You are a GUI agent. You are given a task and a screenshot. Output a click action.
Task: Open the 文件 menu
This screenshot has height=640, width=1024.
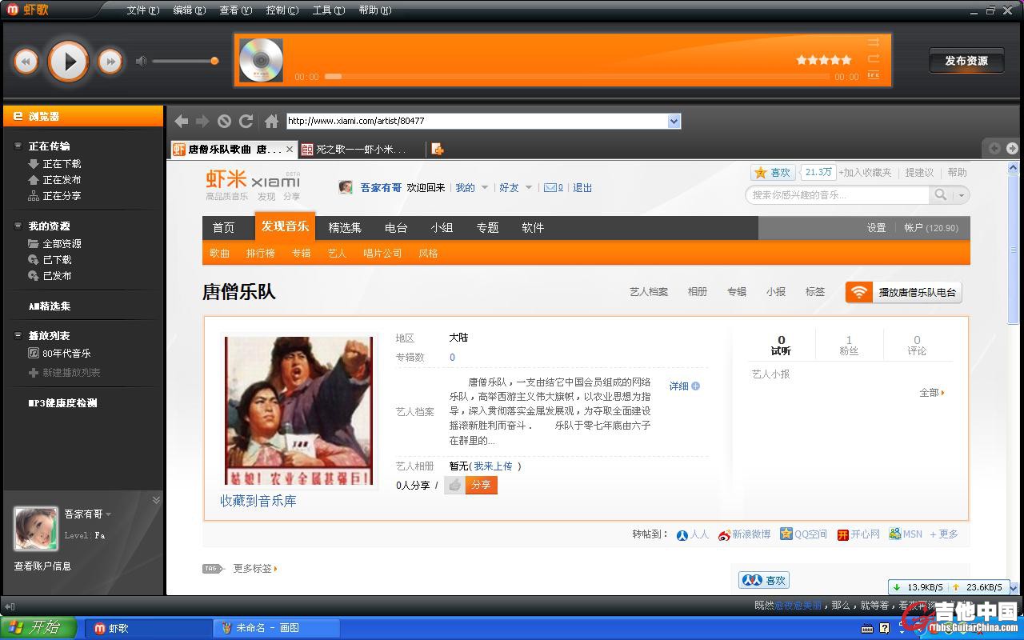[x=142, y=10]
